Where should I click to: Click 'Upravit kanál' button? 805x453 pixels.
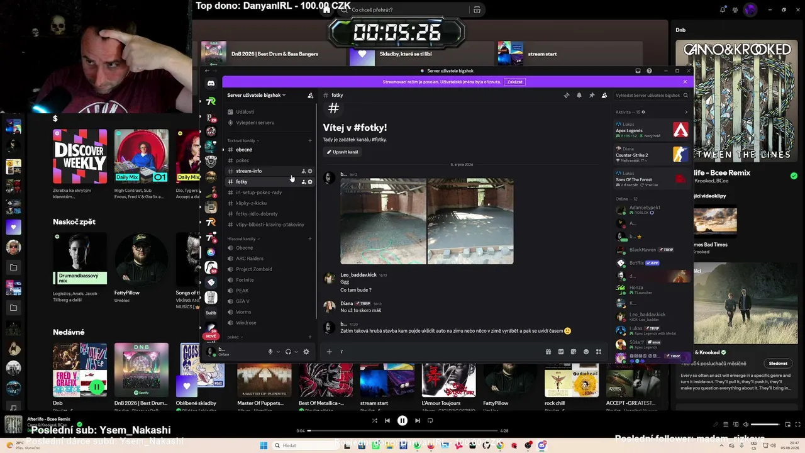343,152
